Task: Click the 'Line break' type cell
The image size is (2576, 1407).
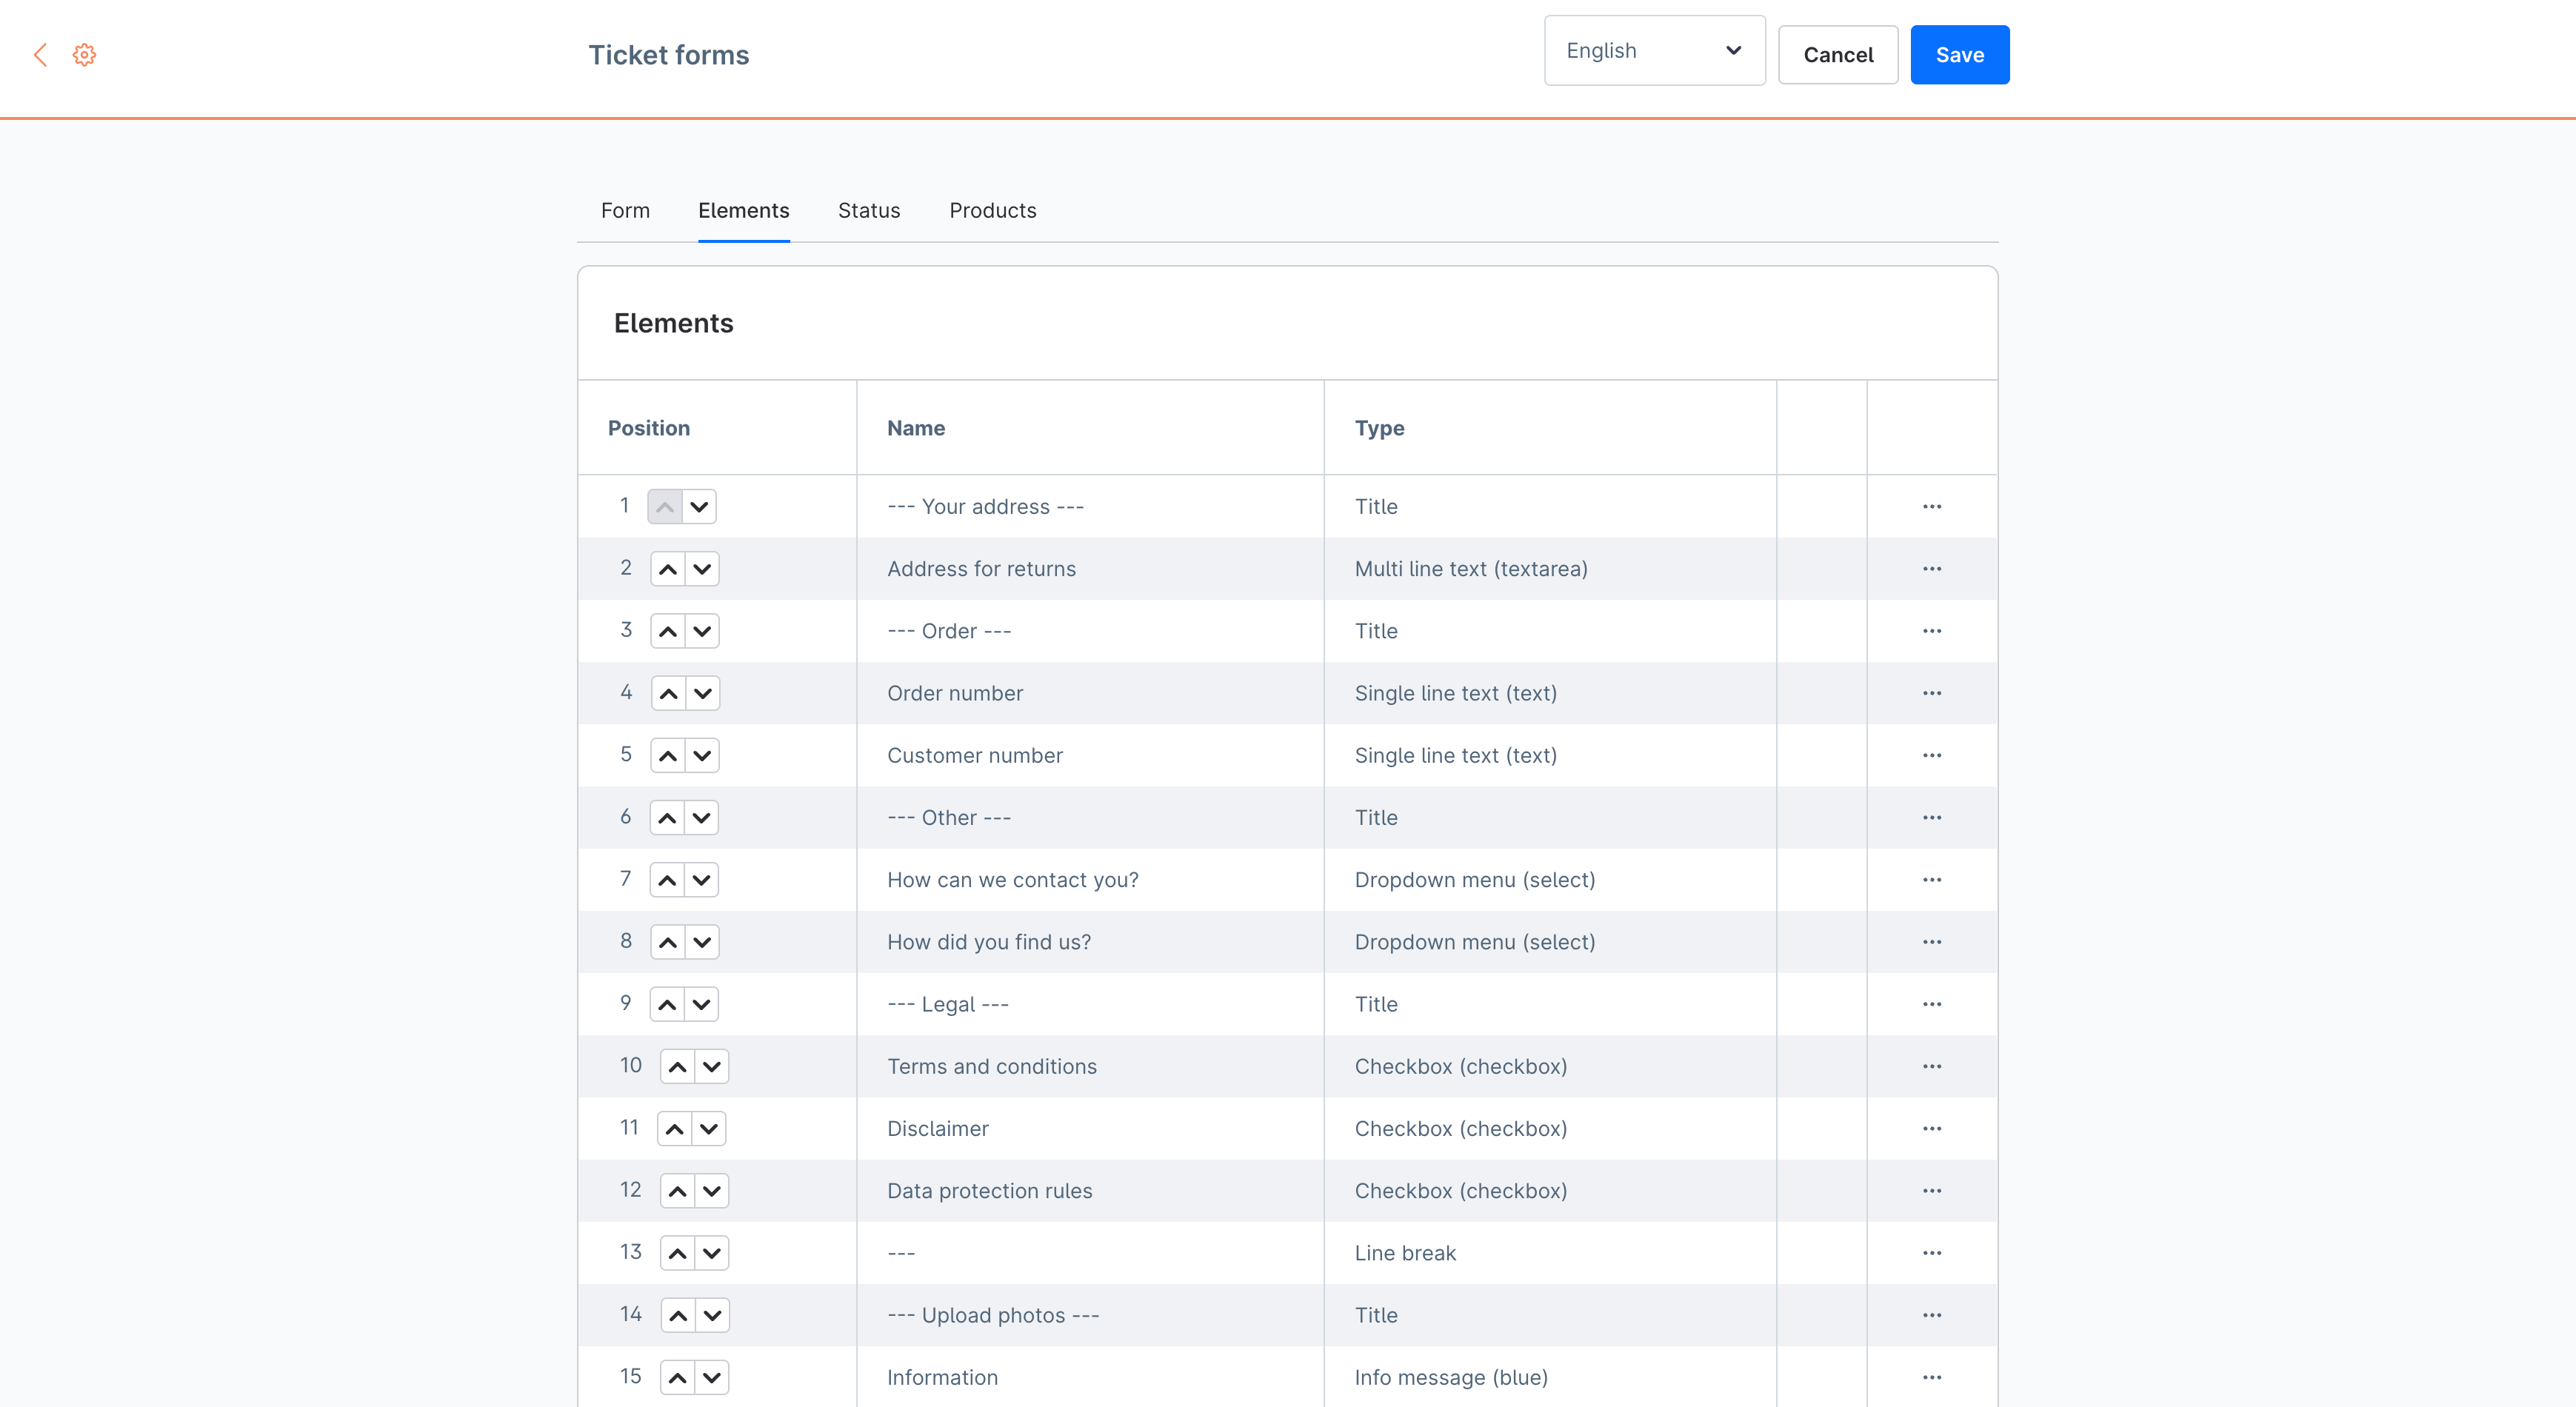Action: click(1551, 1253)
